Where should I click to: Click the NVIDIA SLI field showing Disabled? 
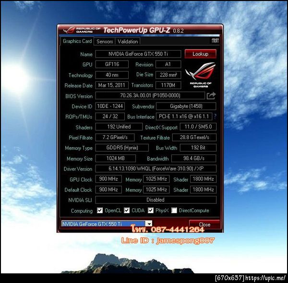click(x=156, y=200)
